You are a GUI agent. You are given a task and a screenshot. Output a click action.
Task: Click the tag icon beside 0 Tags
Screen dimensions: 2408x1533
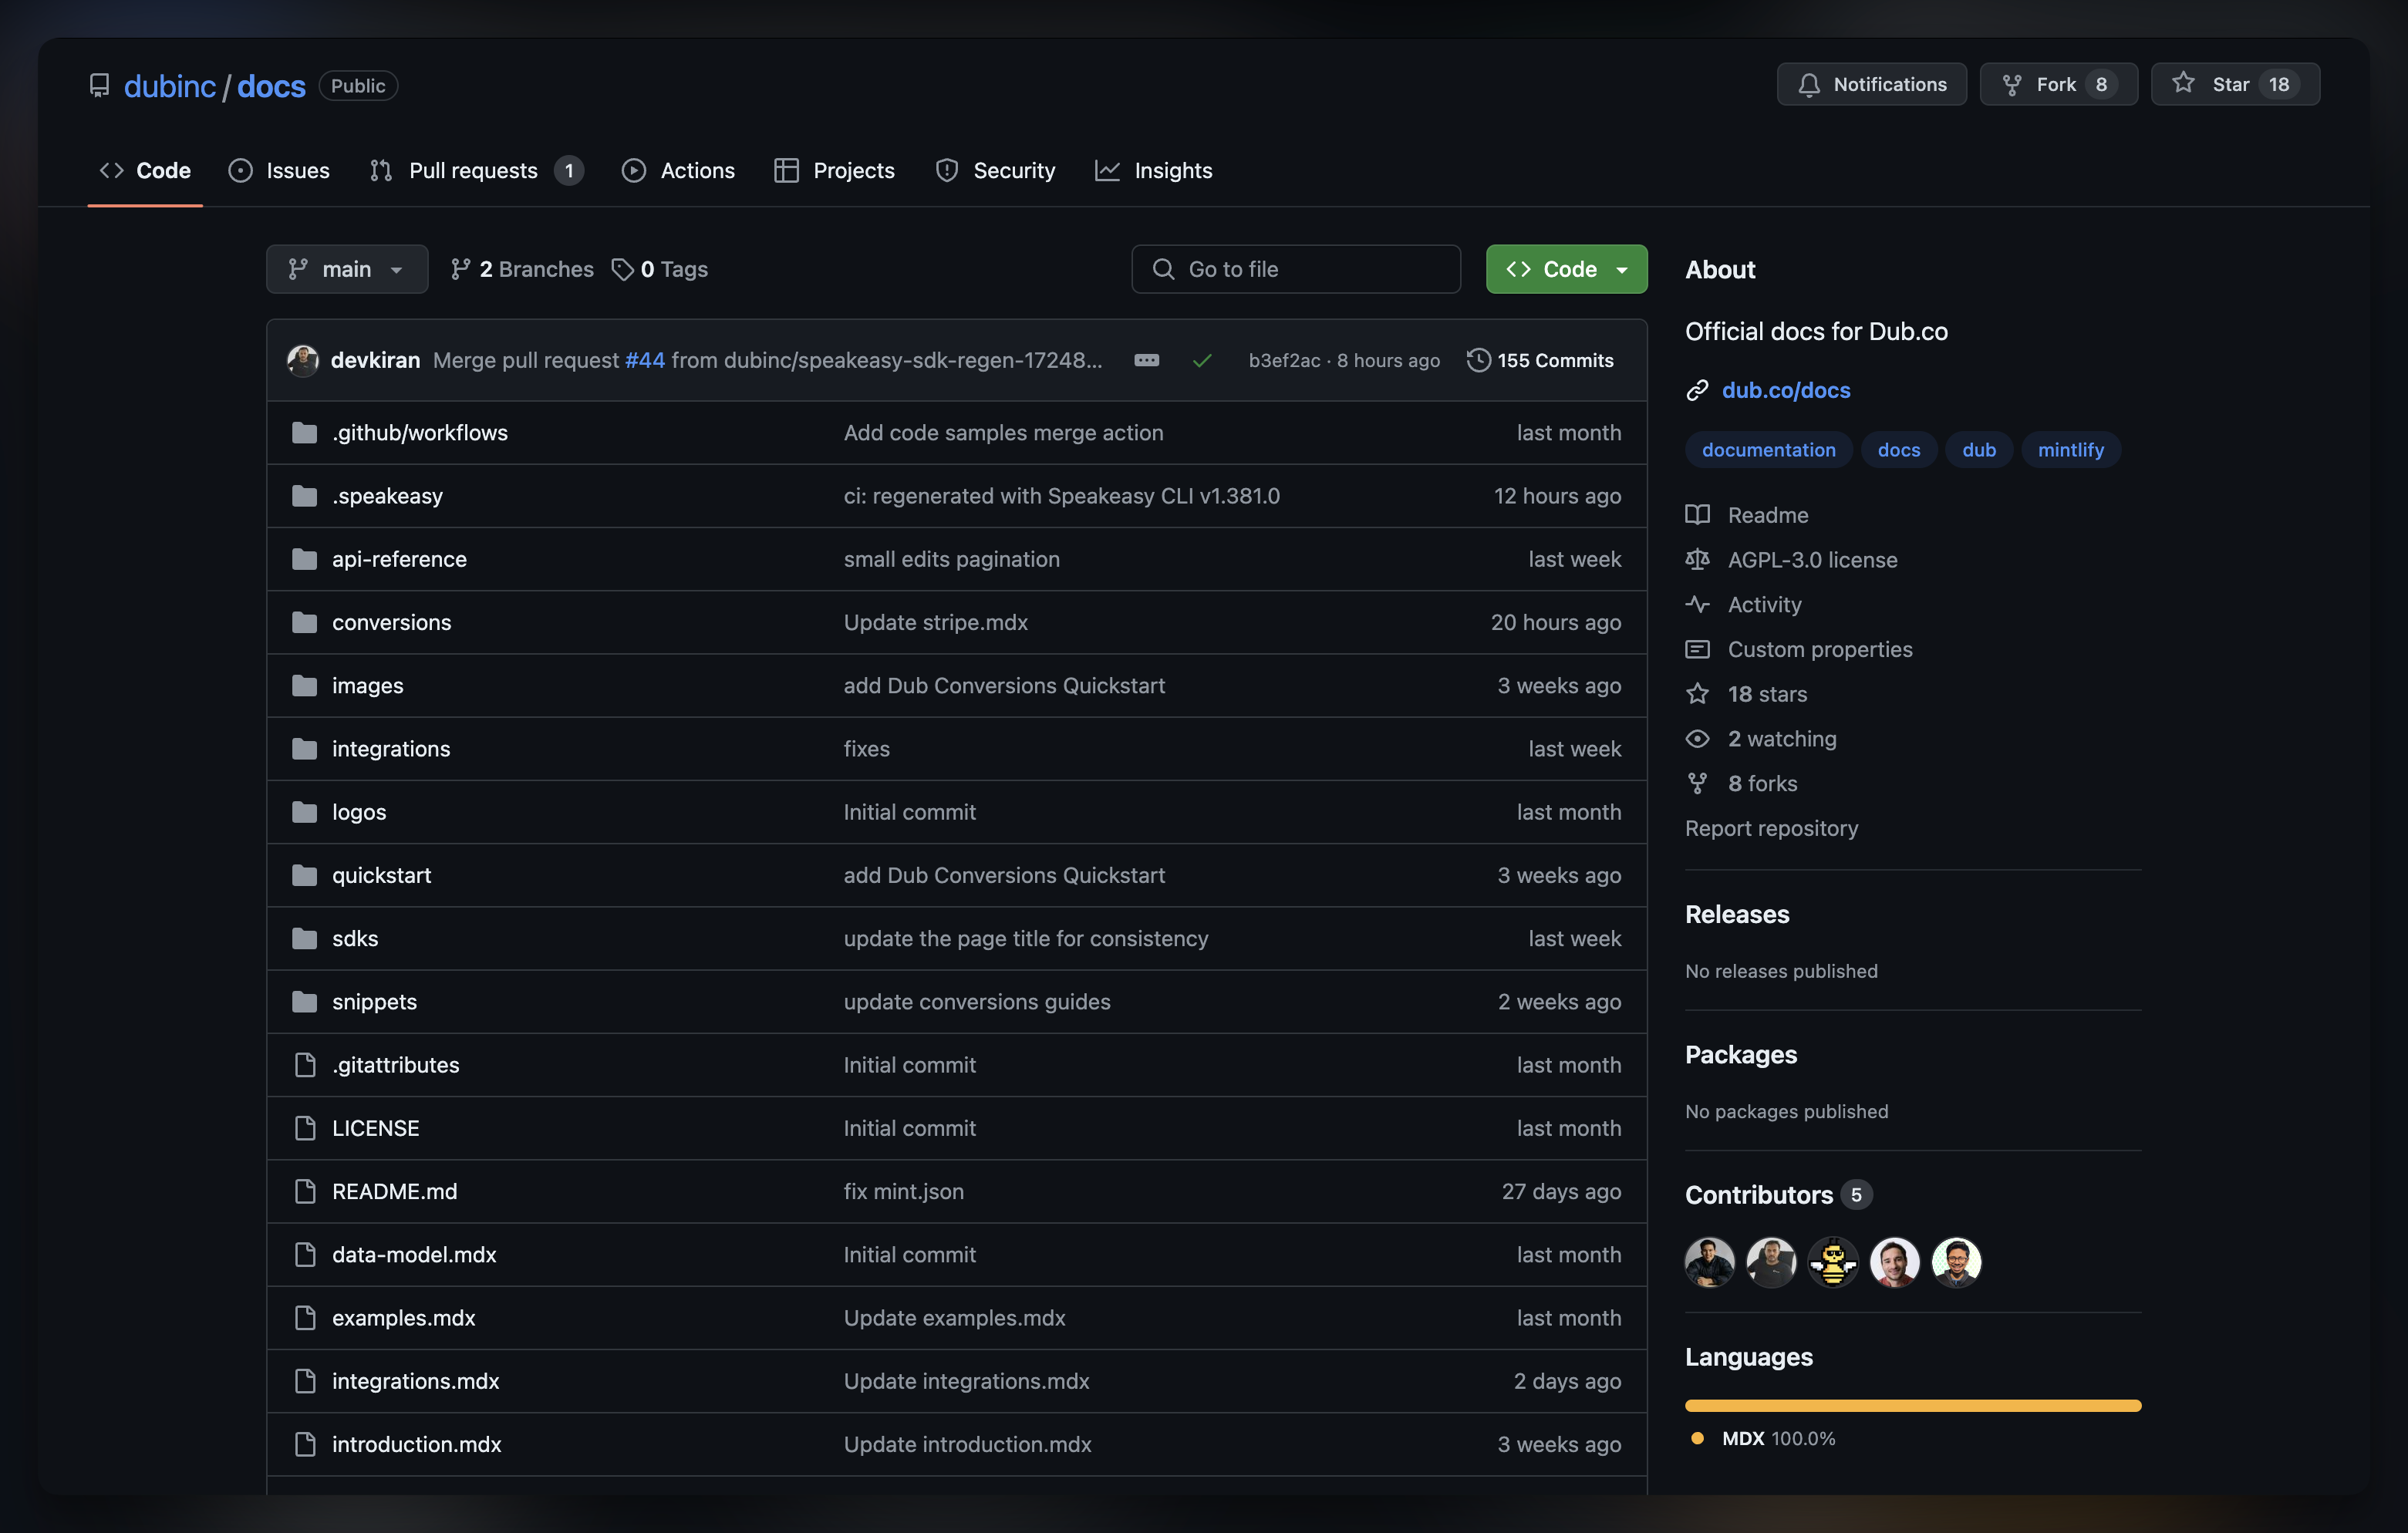pos(622,269)
